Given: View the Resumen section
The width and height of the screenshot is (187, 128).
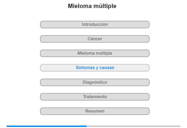Looking at the screenshot, I should (x=95, y=111).
